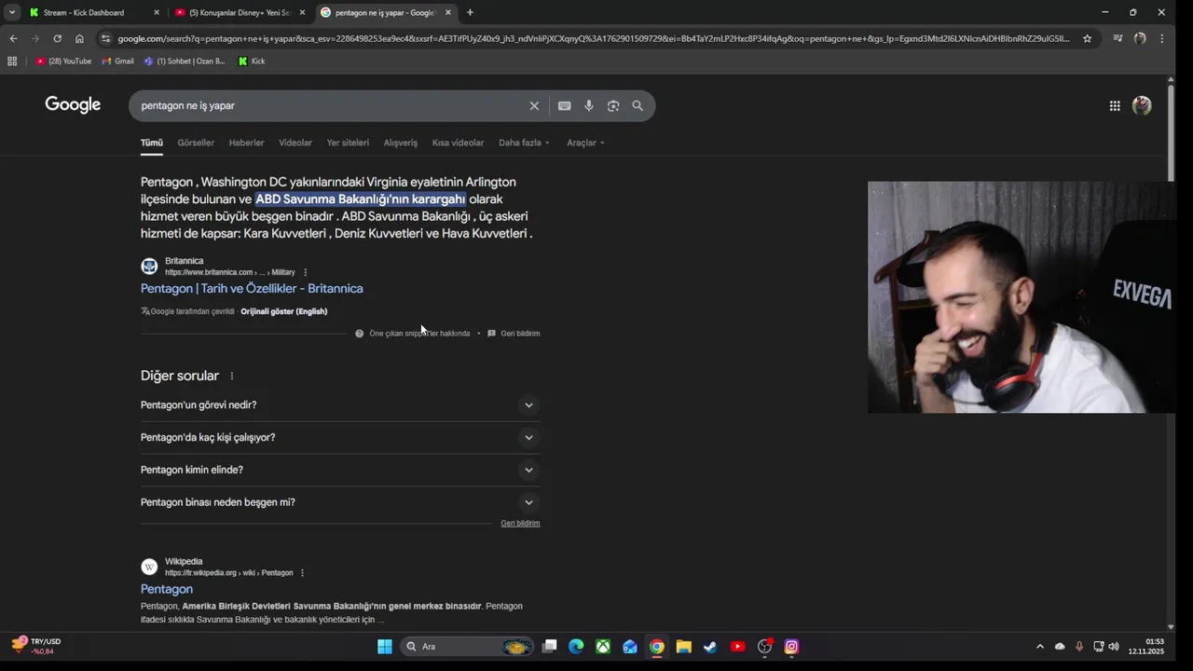
Task: Reload the current page
Action: pos(57,38)
